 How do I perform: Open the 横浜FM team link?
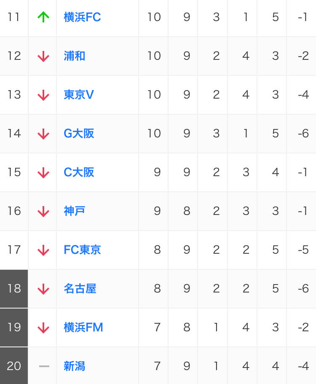83,327
